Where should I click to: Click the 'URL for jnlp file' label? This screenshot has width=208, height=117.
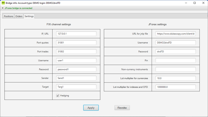140,34
